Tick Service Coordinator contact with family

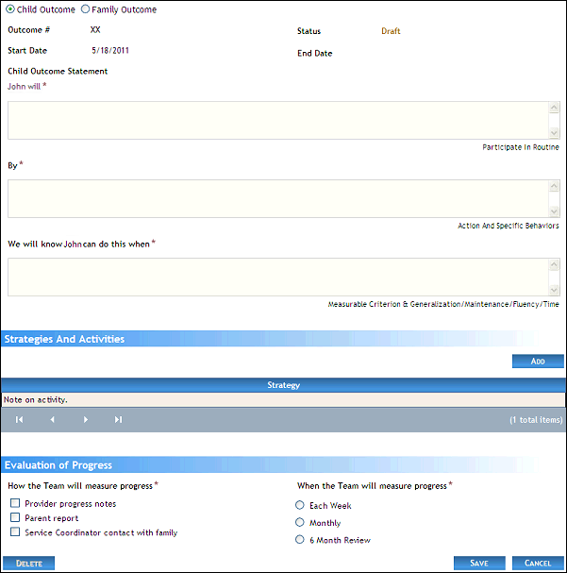tap(15, 532)
